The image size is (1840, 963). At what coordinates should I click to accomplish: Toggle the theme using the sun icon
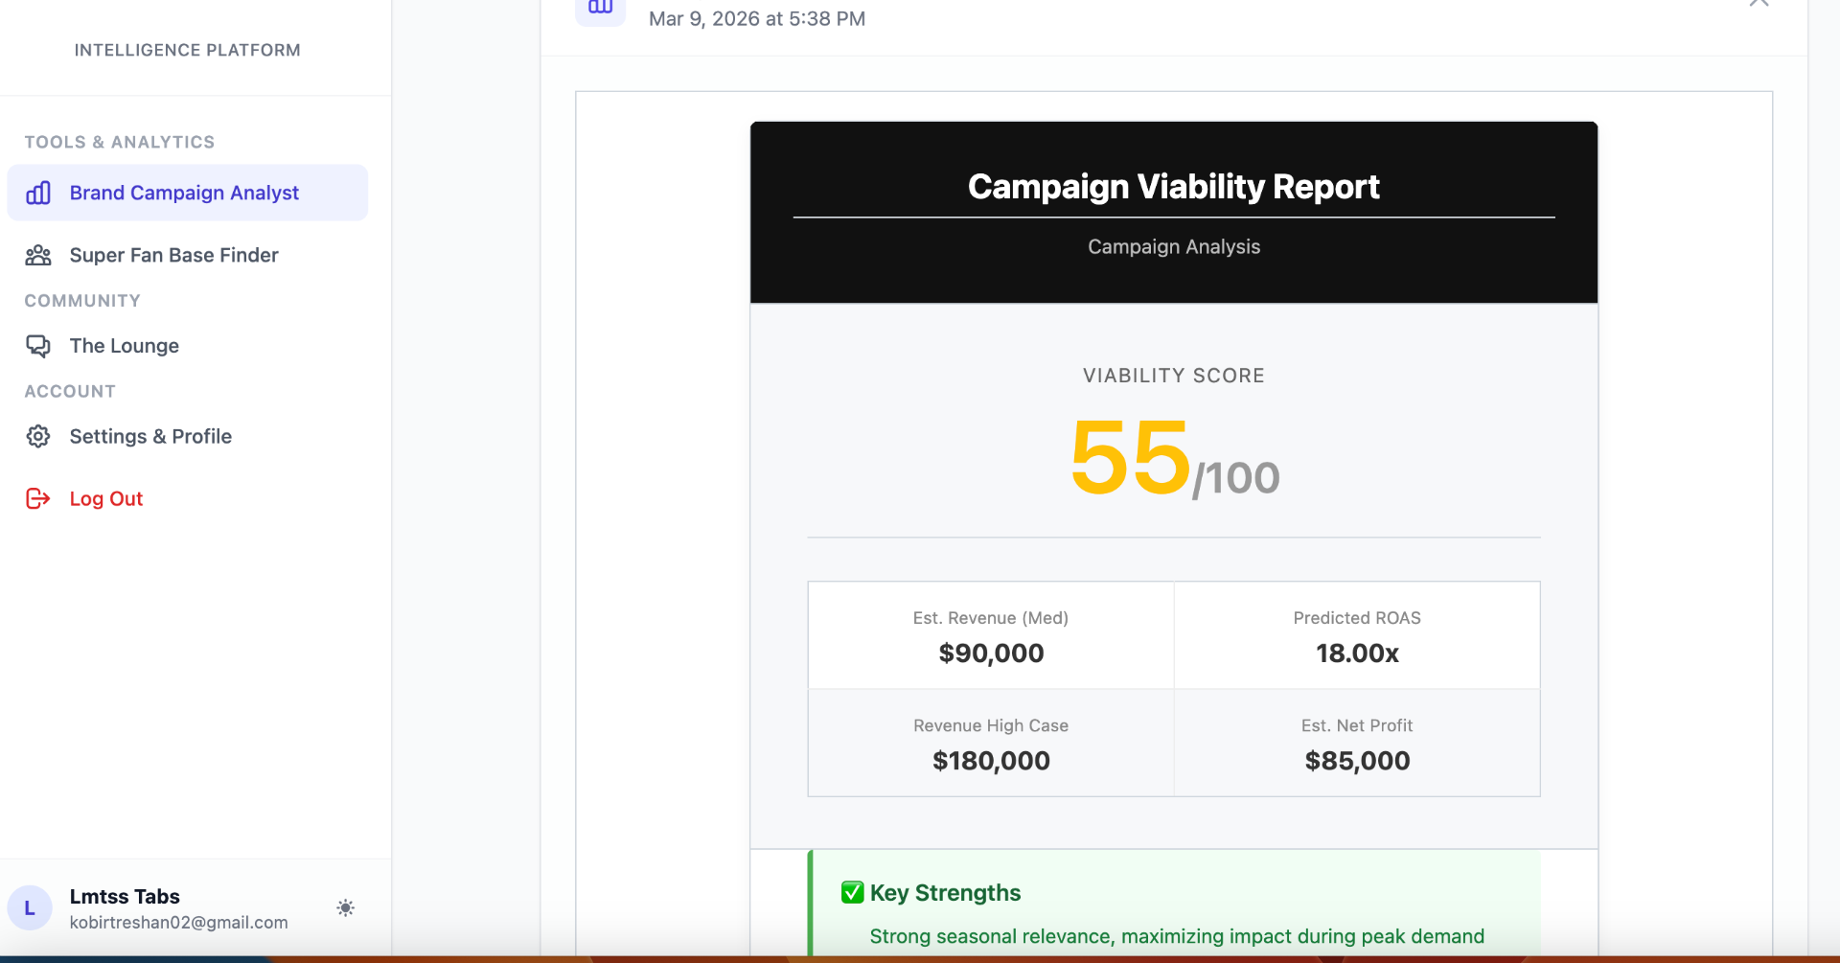point(345,907)
